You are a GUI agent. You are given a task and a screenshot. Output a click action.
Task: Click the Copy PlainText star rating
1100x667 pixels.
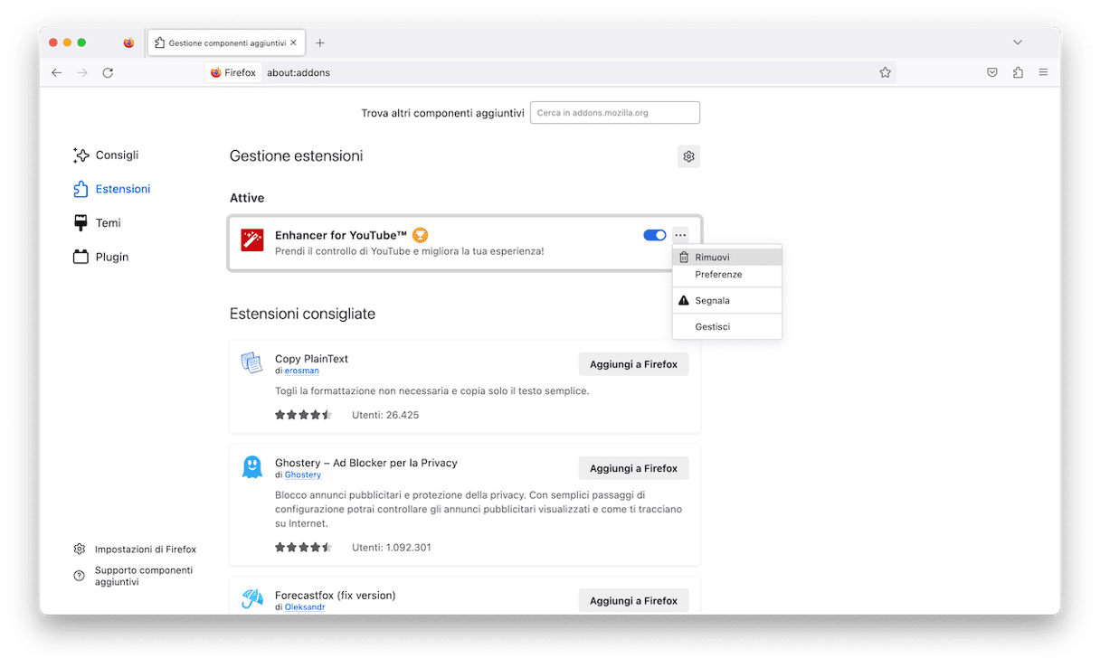pyautogui.click(x=304, y=415)
